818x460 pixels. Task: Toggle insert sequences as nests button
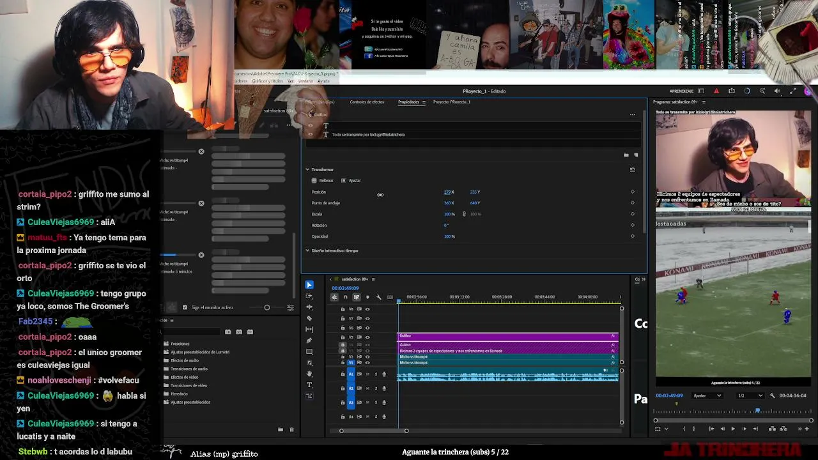[334, 297]
